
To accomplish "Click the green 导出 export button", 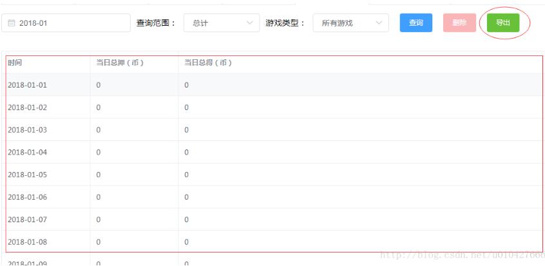I will pos(503,23).
